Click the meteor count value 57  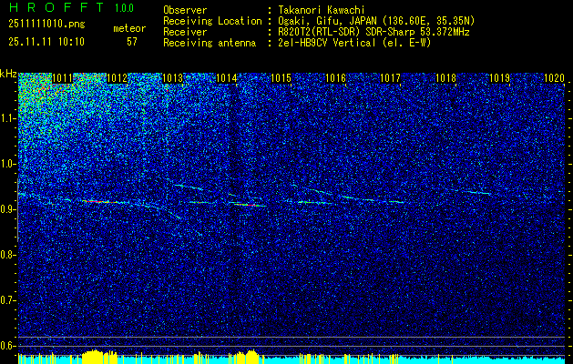[x=132, y=42]
